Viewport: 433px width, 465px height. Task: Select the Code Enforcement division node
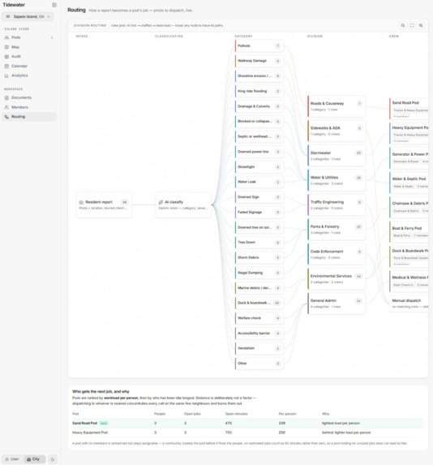pyautogui.click(x=337, y=254)
